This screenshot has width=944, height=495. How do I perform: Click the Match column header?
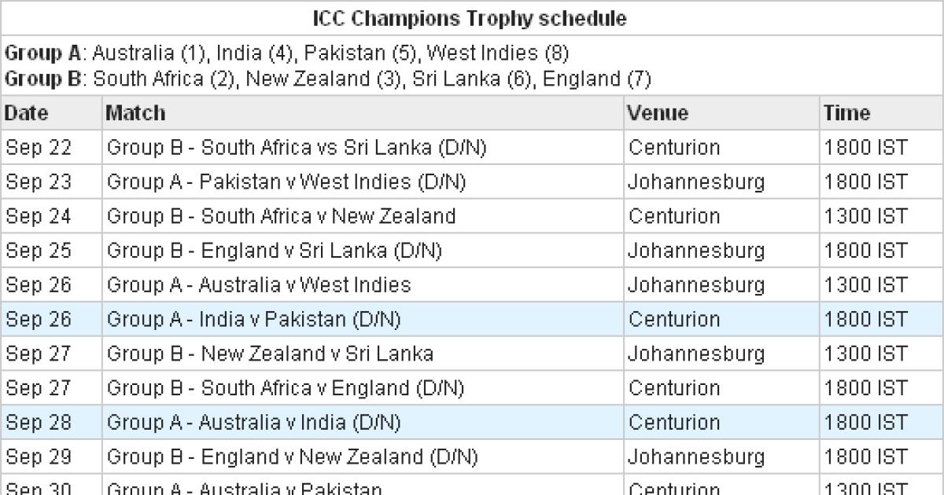click(135, 113)
